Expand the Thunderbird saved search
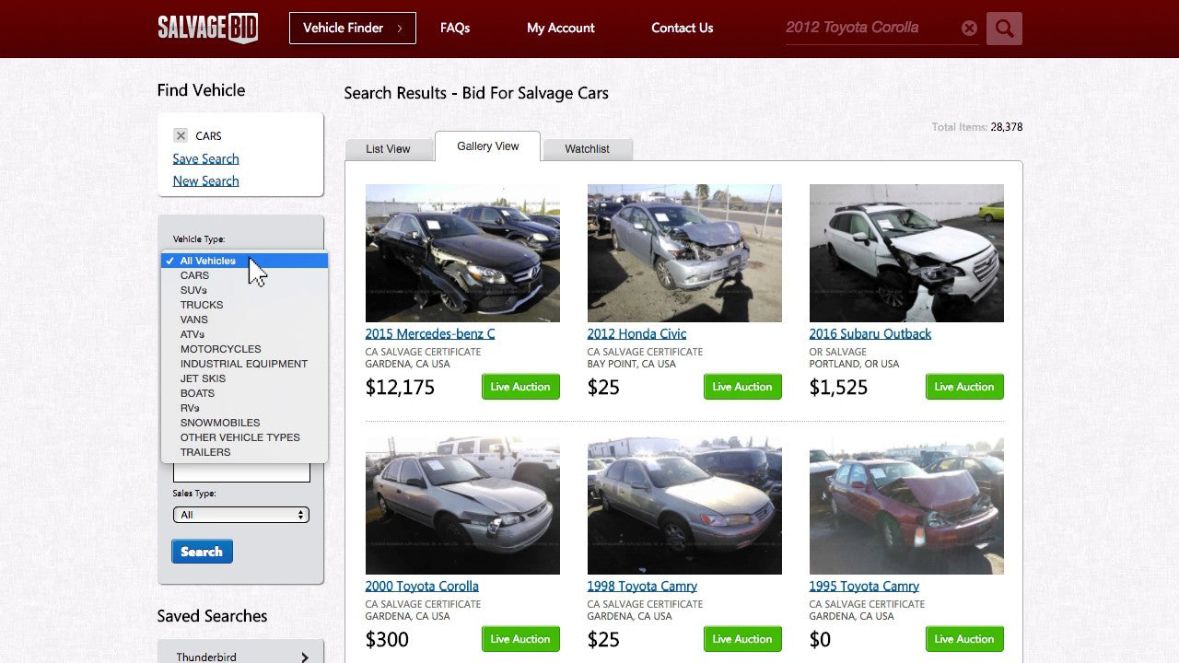 pos(304,657)
